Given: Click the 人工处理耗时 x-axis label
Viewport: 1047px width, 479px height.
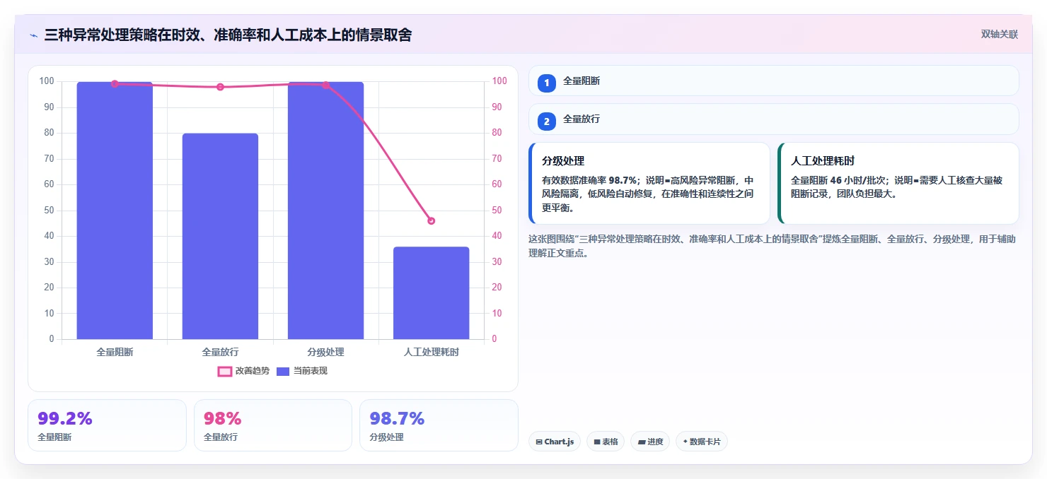Looking at the screenshot, I should (431, 352).
